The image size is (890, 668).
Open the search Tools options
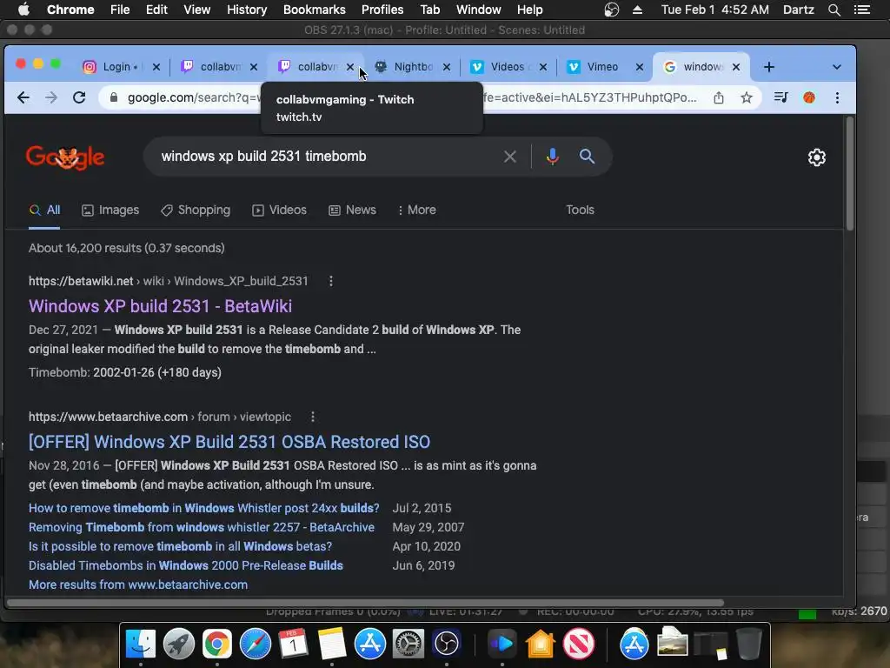click(580, 210)
